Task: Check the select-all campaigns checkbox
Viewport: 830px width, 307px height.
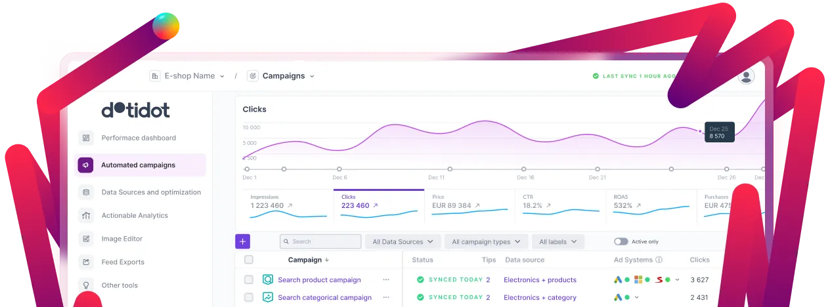Action: pyautogui.click(x=249, y=260)
